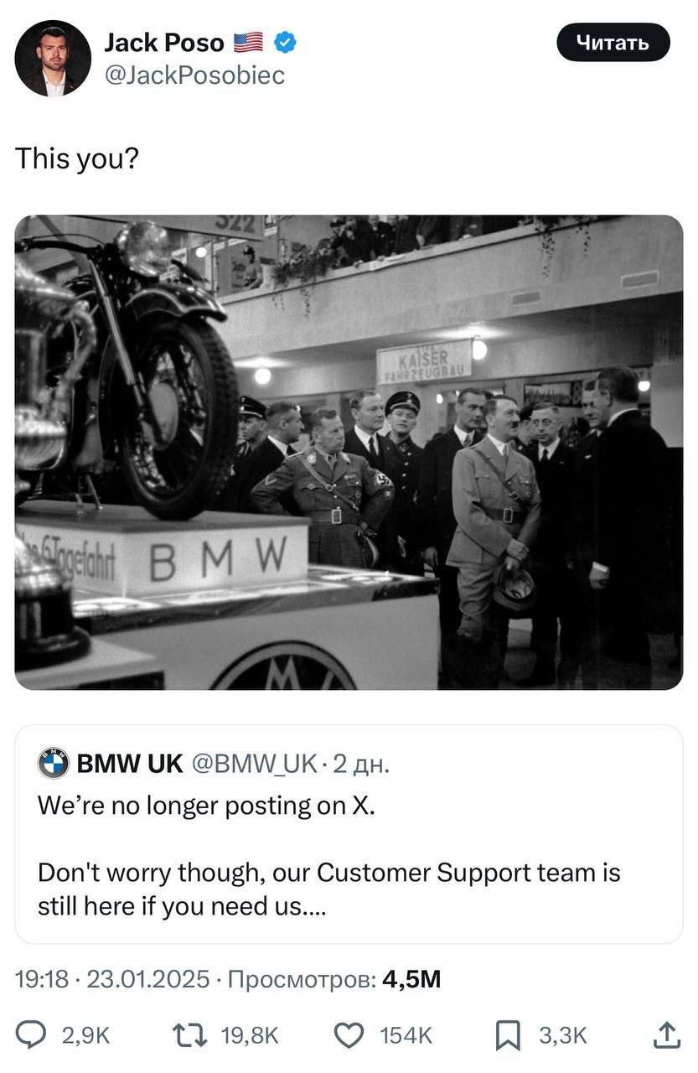Screen dimensions: 698x1073
Task: Click the Читать follow button
Action: click(613, 42)
